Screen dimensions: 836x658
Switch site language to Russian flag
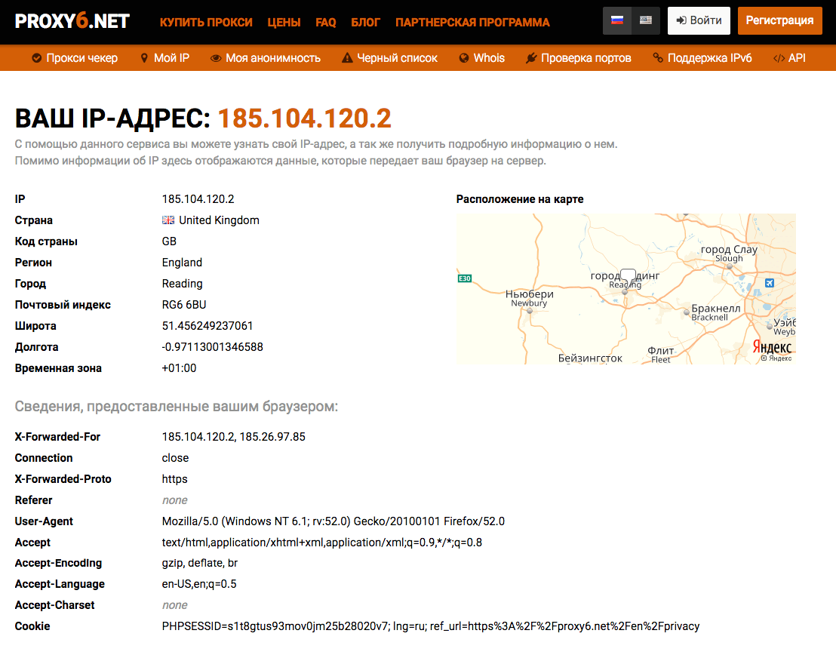[617, 20]
